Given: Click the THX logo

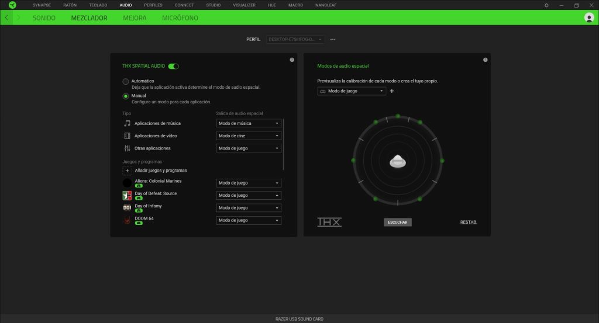Looking at the screenshot, I should [x=329, y=222].
